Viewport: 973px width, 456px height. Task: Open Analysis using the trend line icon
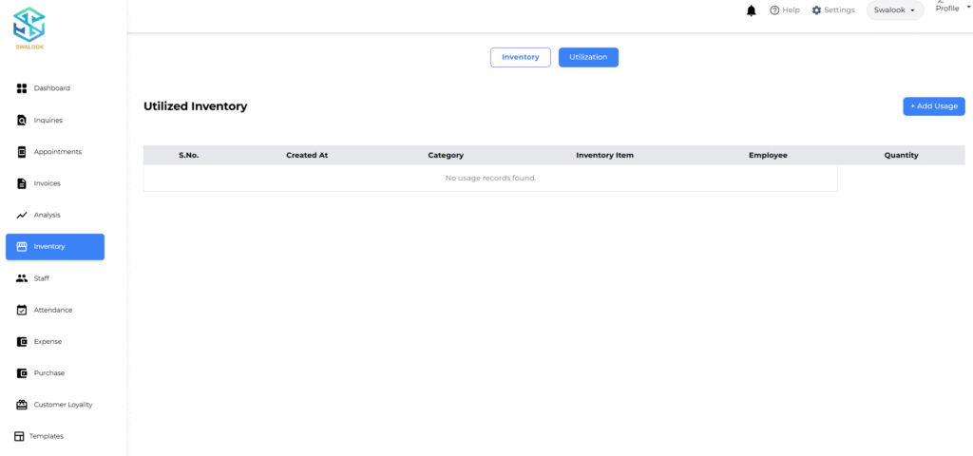(x=22, y=216)
